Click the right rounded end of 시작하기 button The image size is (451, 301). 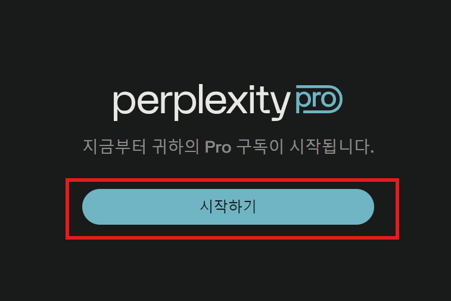(361, 207)
